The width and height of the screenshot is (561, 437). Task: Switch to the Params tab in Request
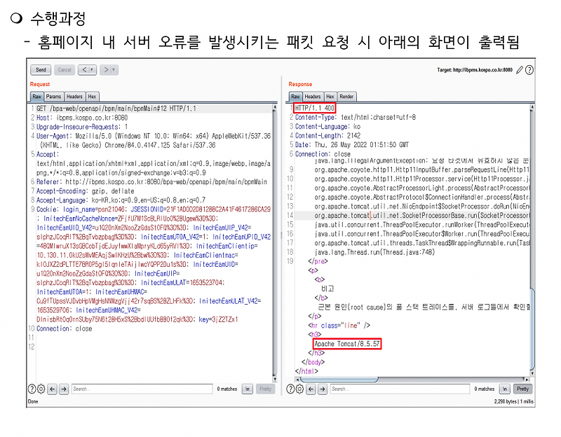click(x=53, y=96)
